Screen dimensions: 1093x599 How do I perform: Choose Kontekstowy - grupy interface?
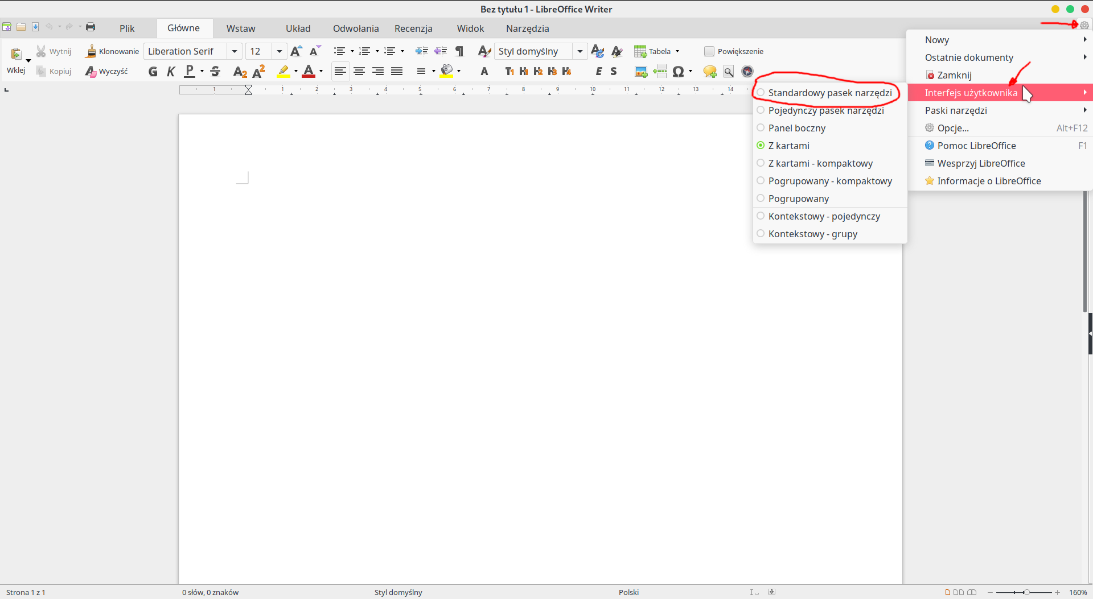tap(830, 234)
